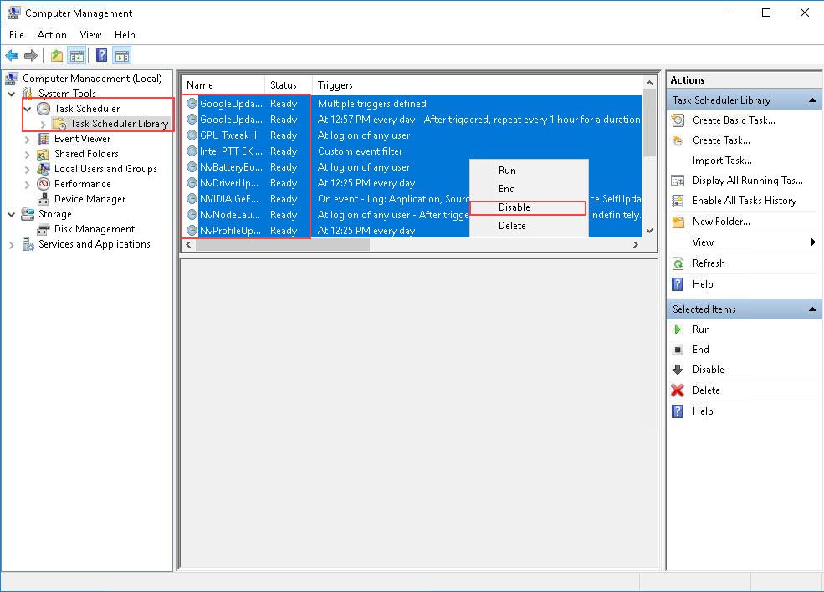This screenshot has height=592, width=824.
Task: Select the Intel PTT EK task row
Action: pyautogui.click(x=412, y=151)
